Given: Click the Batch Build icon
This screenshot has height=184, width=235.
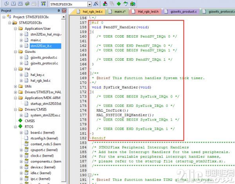Looking at the screenshot, I should click(27, 4).
